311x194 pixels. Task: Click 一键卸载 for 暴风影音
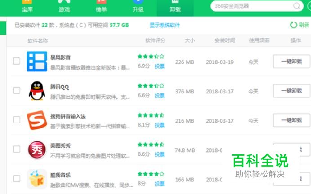291,62
